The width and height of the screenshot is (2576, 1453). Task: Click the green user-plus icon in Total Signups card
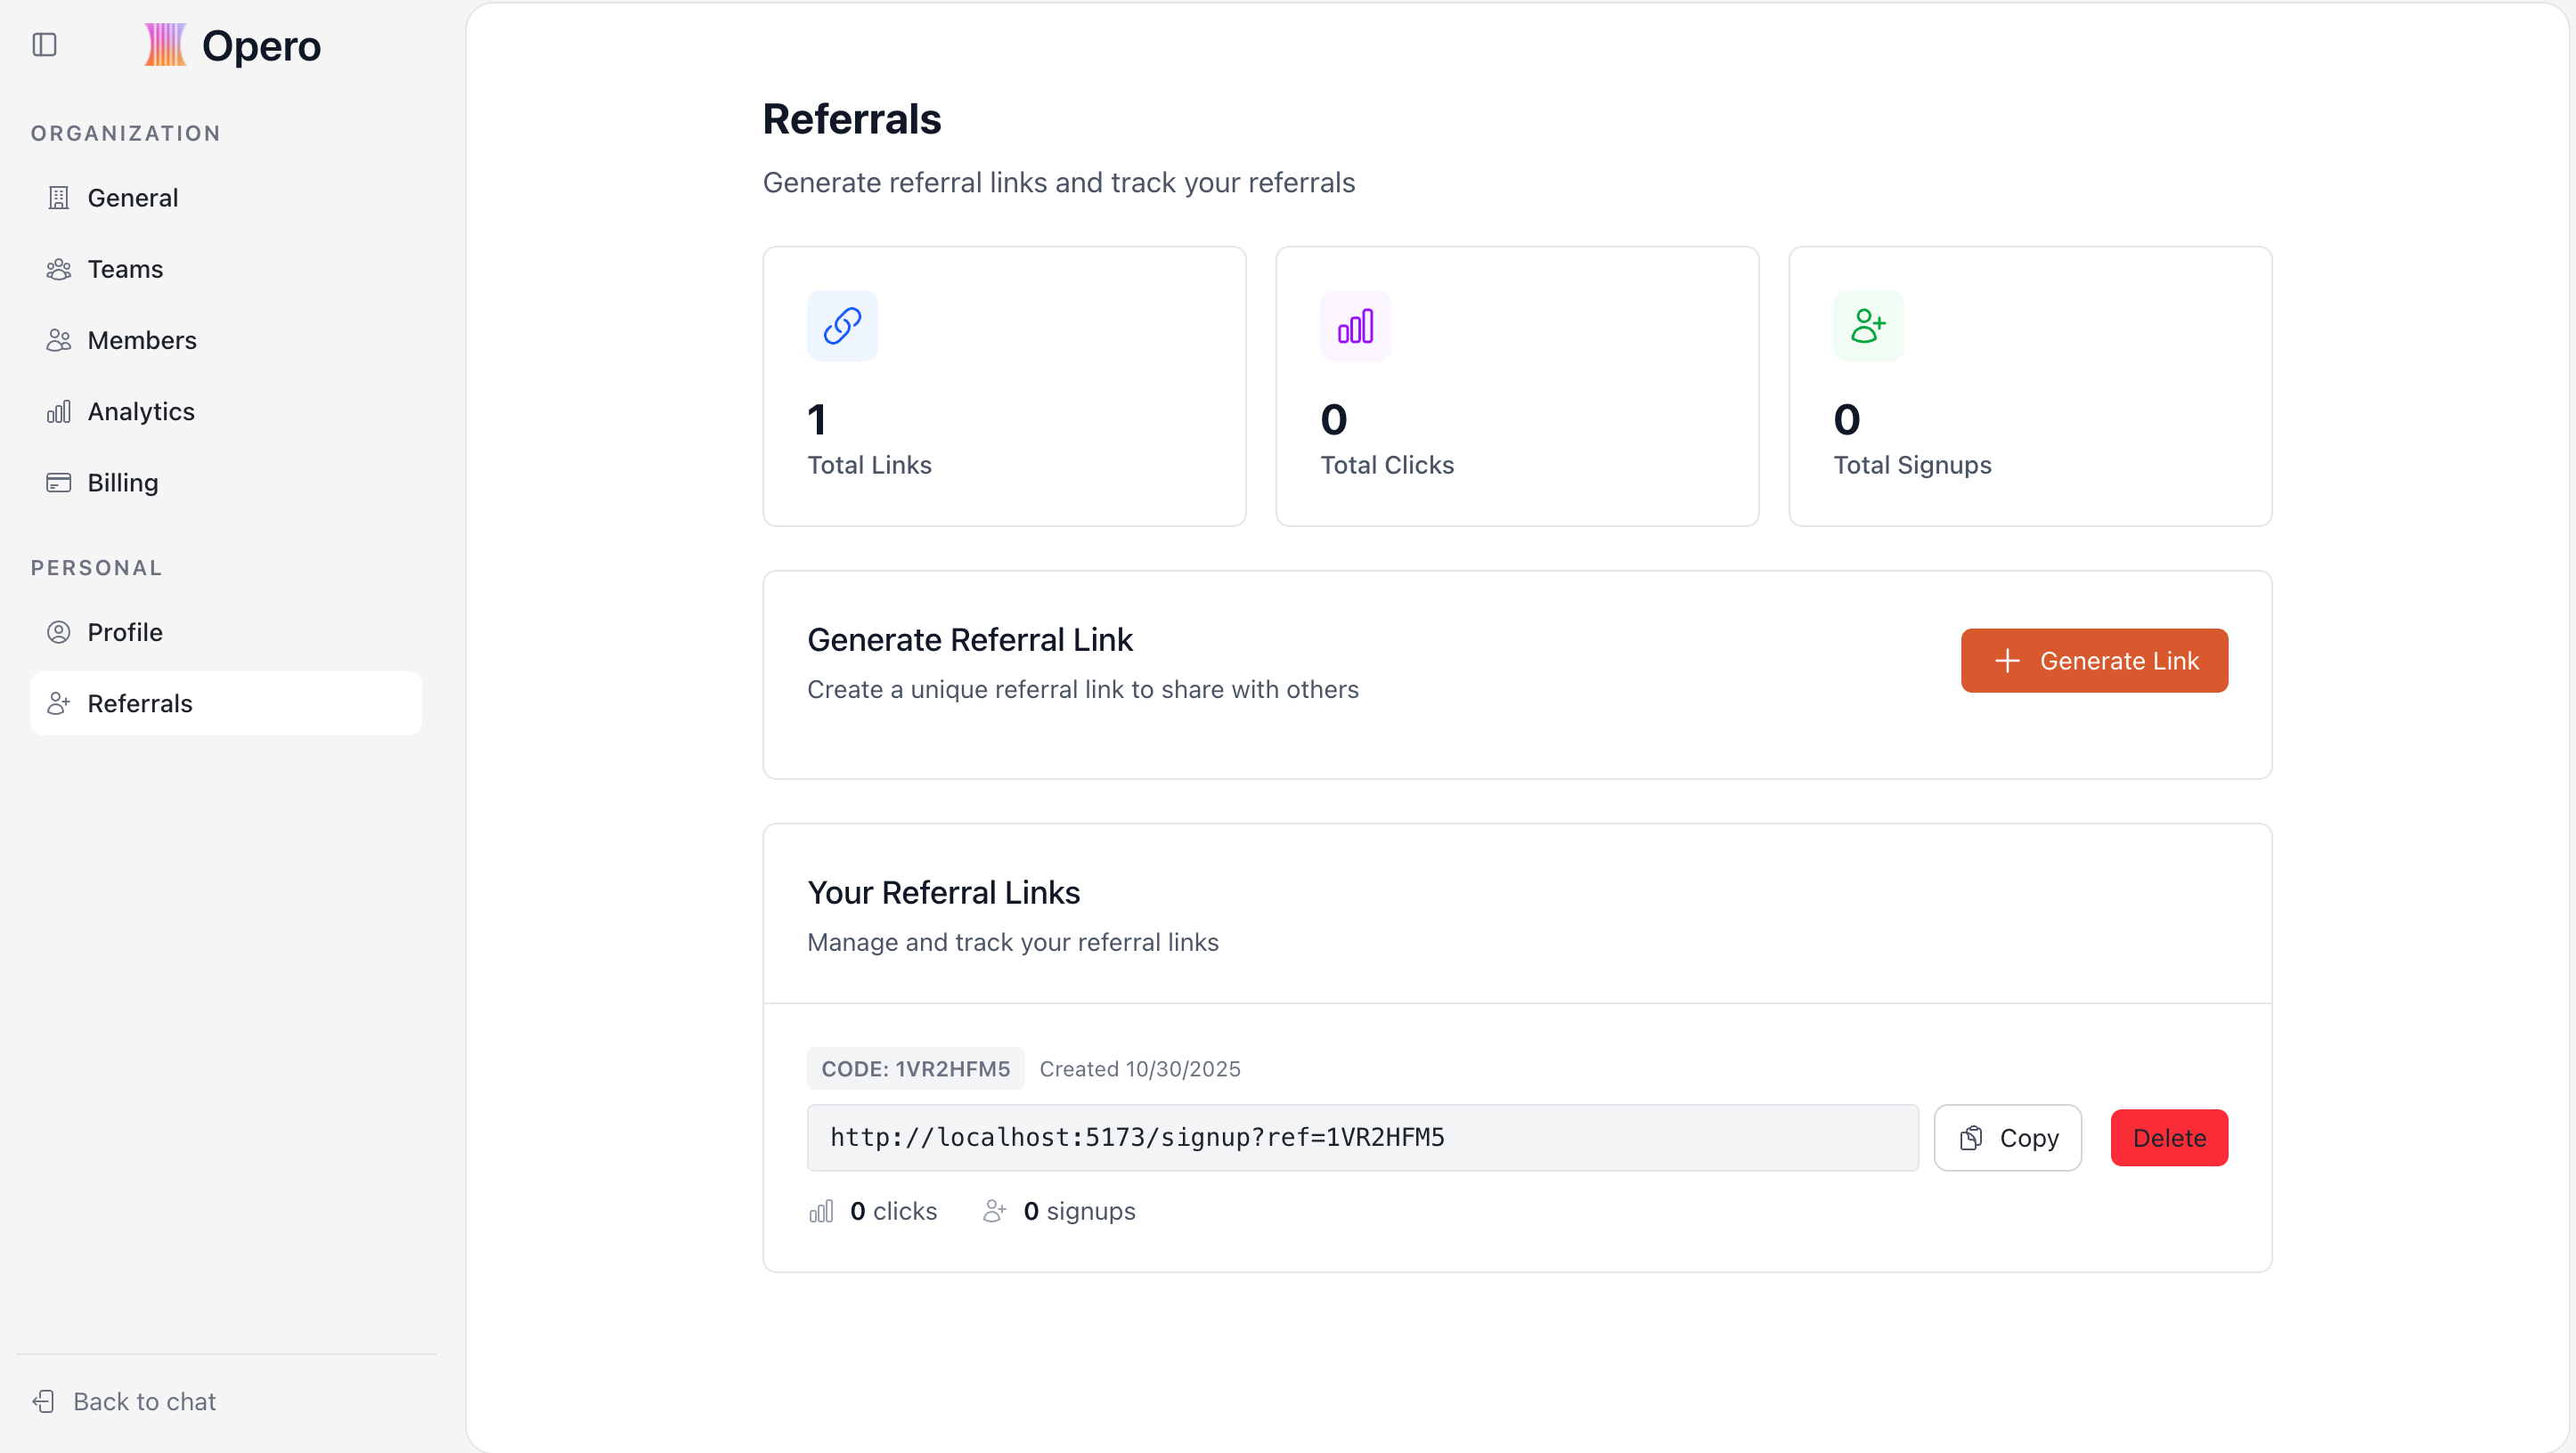1867,326
